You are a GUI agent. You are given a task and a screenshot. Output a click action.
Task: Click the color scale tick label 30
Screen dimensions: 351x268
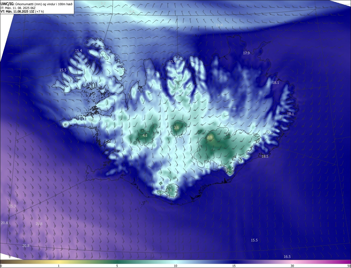coord(292,266)
